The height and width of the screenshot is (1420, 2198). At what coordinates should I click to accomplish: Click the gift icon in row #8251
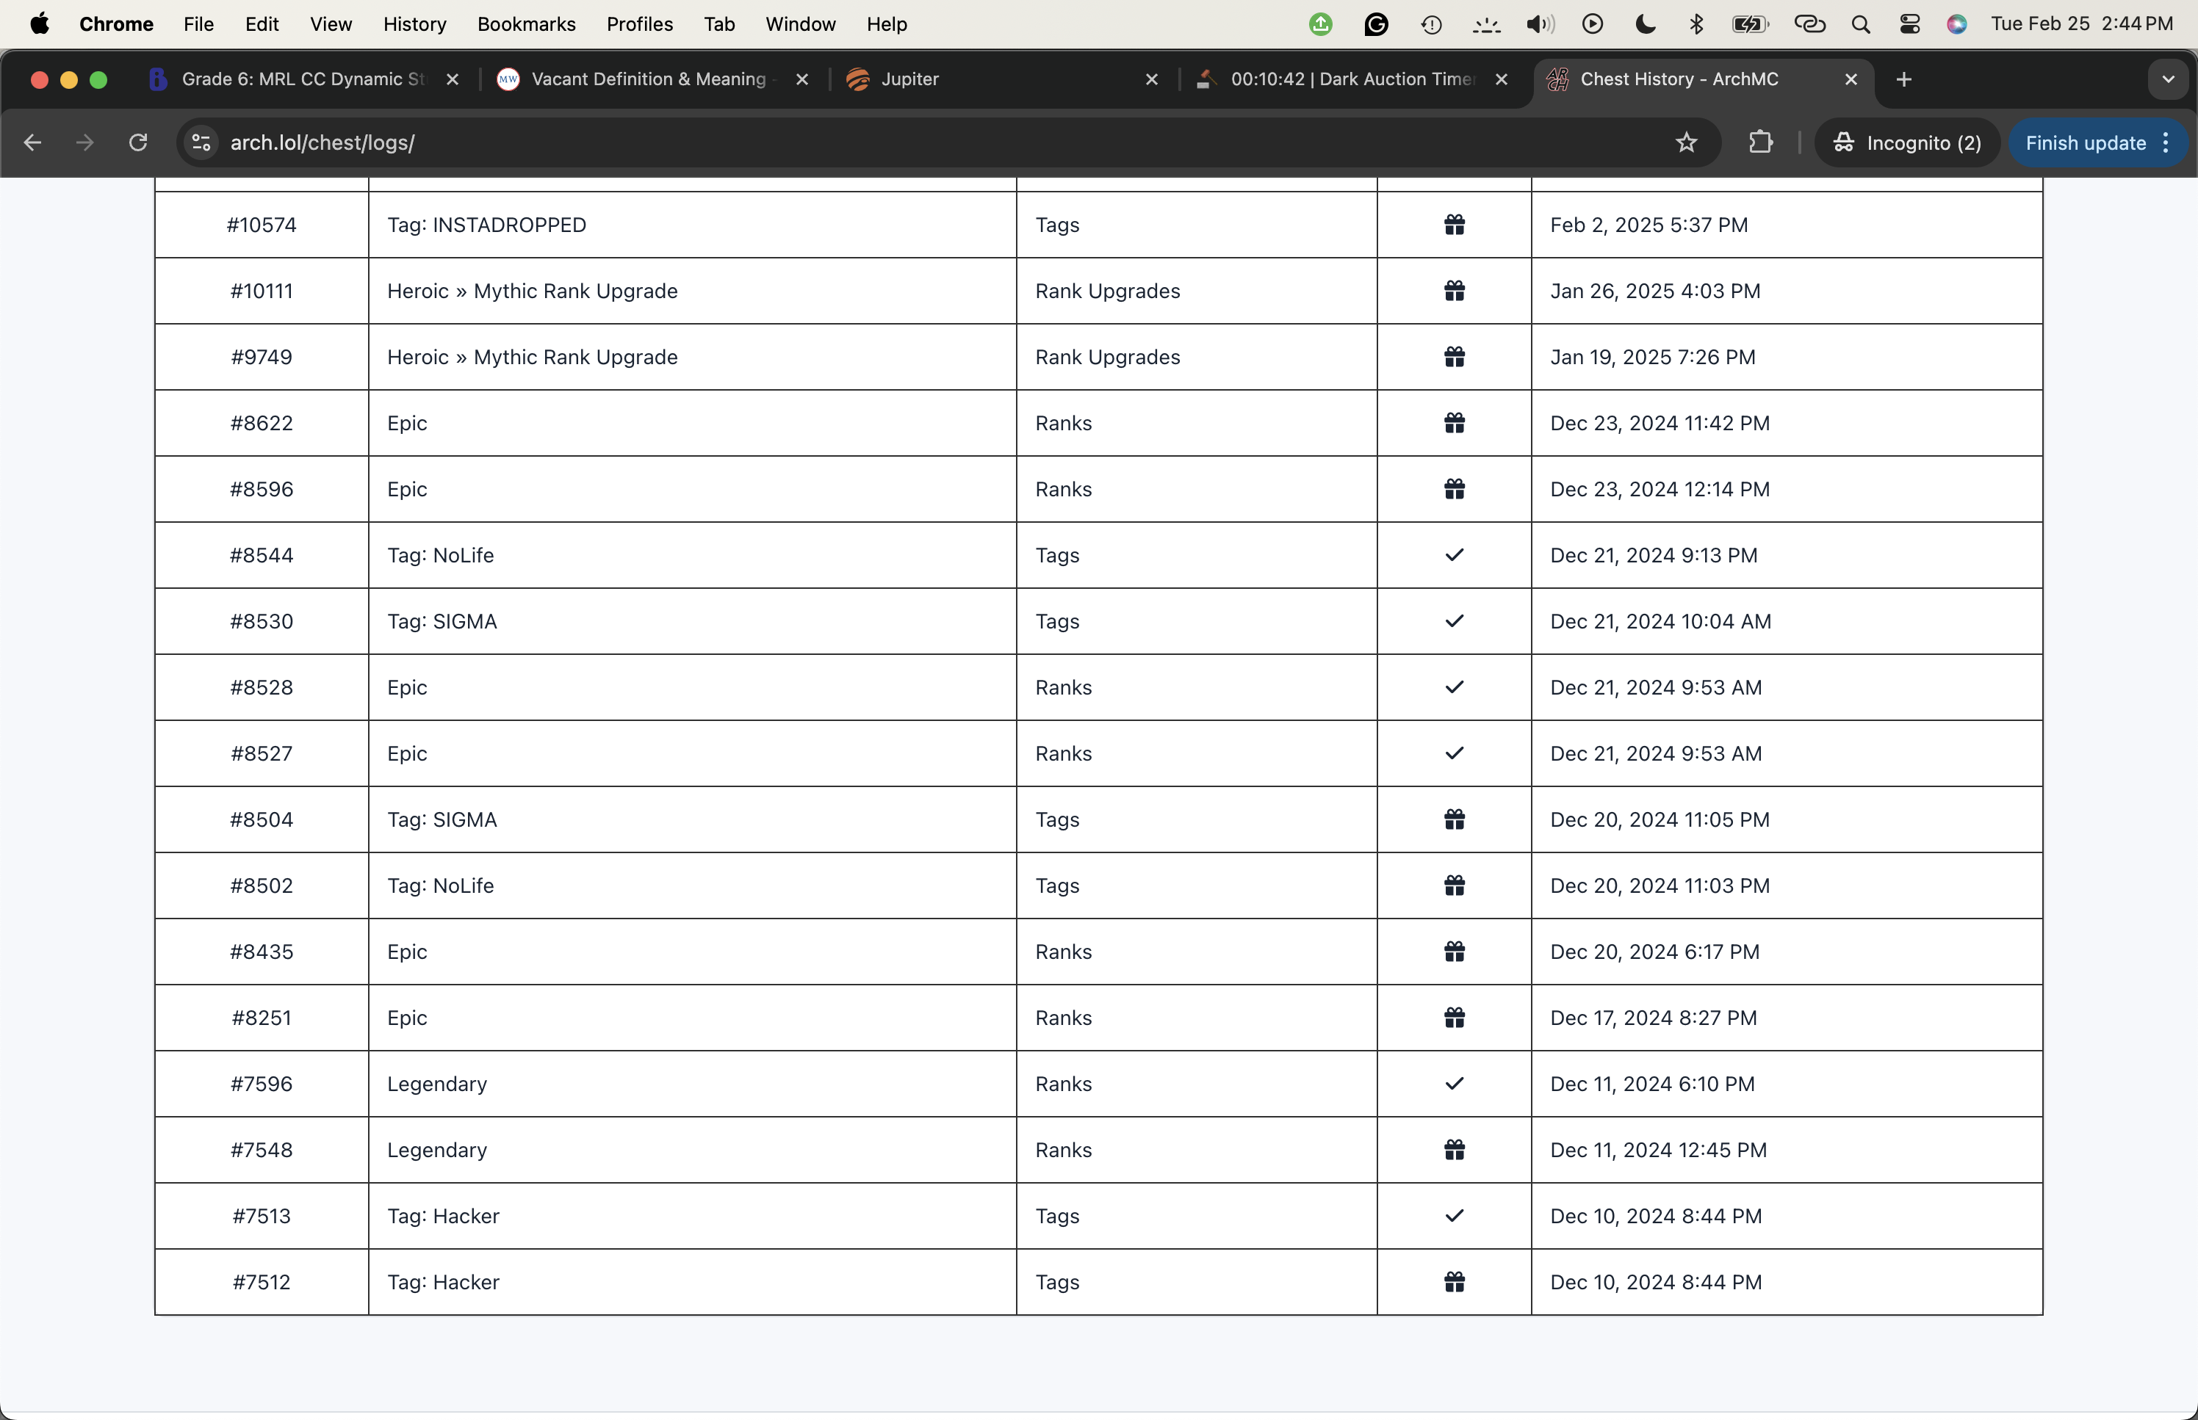(1454, 1018)
